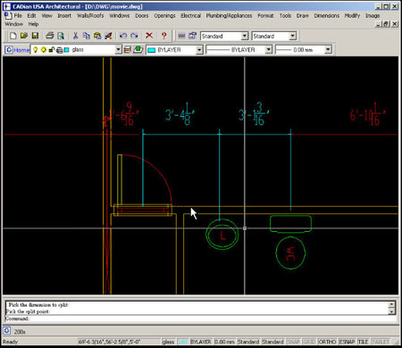Save the drawing with the floppy icon
This screenshot has height=348, width=402.
point(35,36)
